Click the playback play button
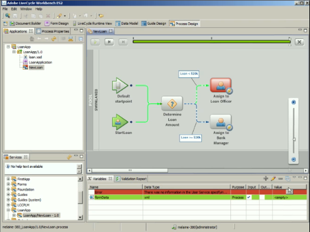The height and width of the screenshot is (232, 310). (x=95, y=42)
